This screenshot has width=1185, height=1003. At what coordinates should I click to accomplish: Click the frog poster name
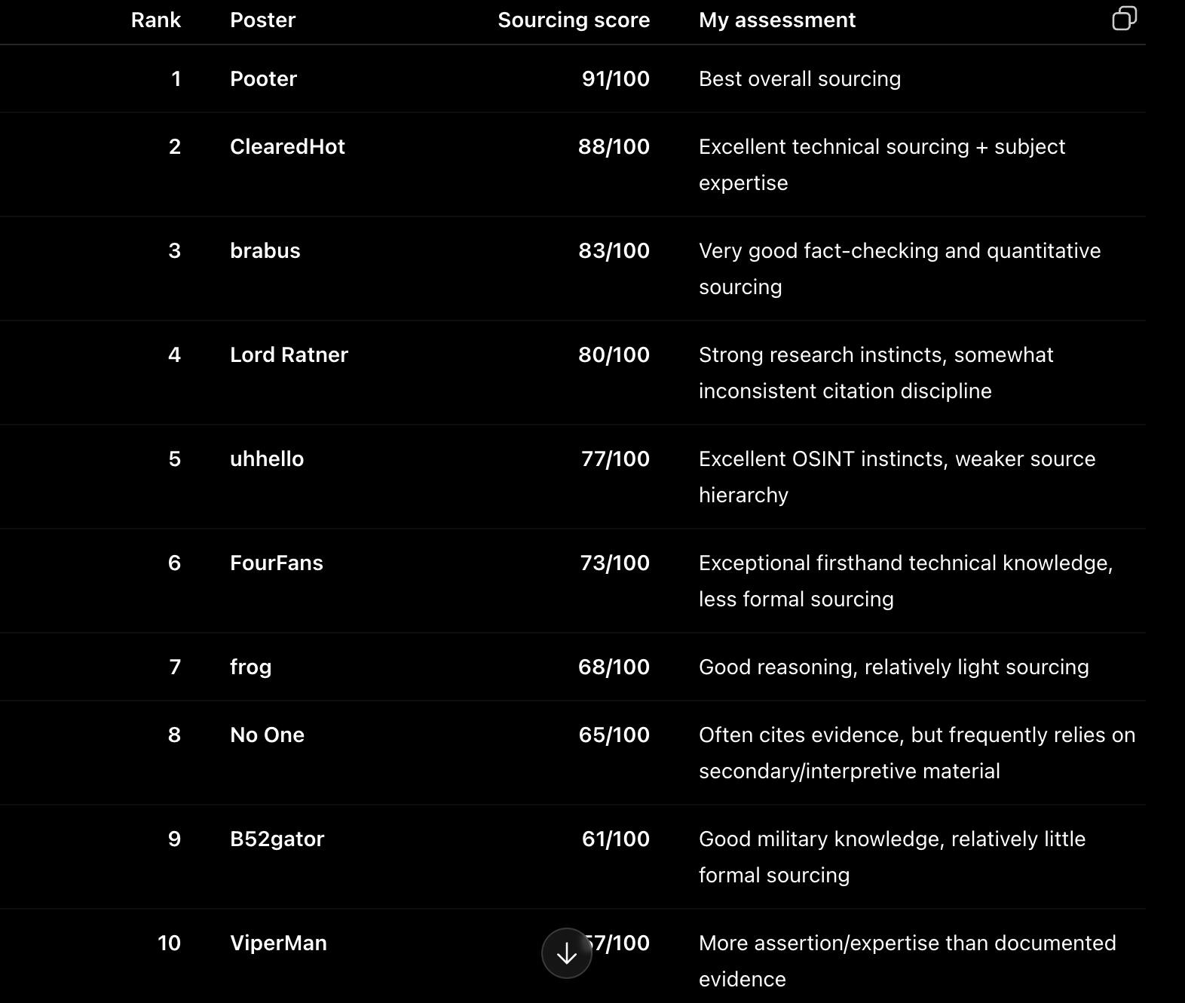(251, 667)
